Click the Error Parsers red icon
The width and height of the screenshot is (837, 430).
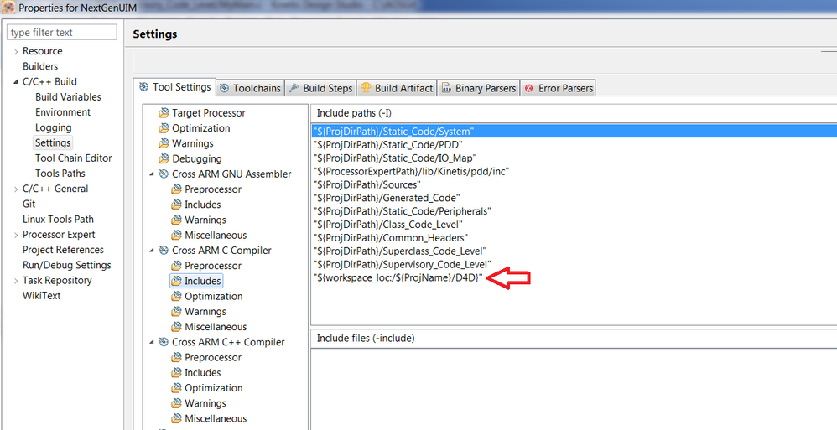tap(529, 88)
